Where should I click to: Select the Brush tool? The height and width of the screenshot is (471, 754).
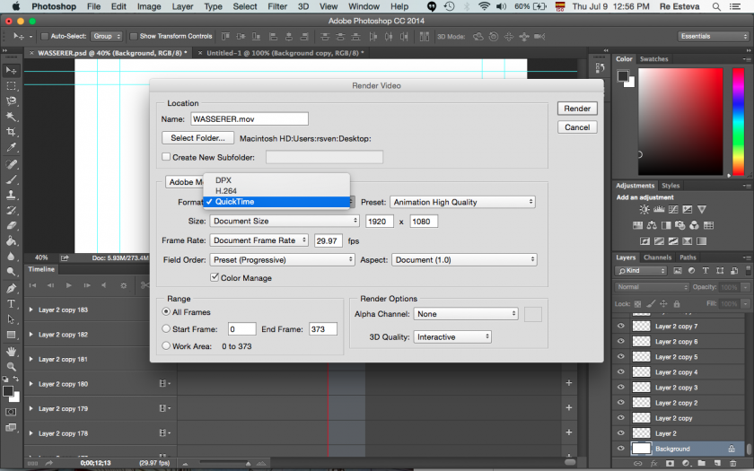(x=11, y=179)
